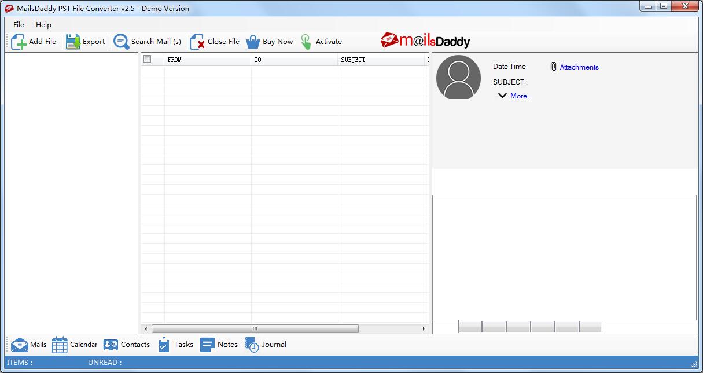
Task: Switch to Tasks view
Action: (175, 345)
